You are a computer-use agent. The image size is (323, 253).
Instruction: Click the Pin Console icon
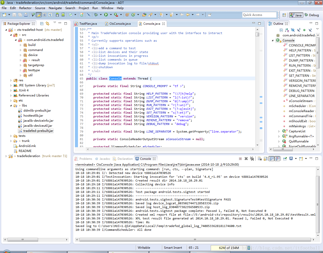coord(285,159)
